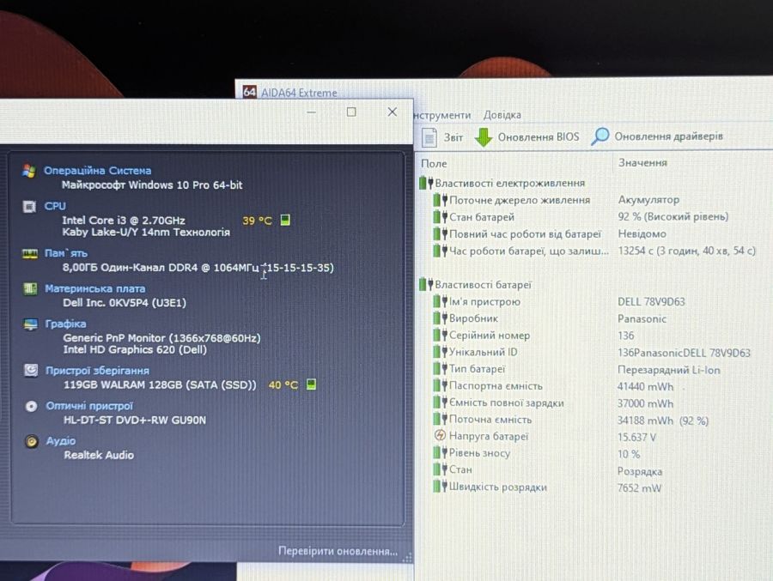
Task: Click the RAM module icon beside Пам'ять
Action: [x=30, y=254]
